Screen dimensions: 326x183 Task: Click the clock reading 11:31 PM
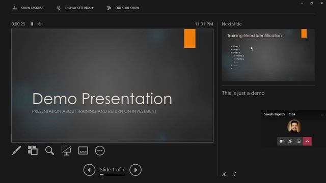(x=204, y=24)
